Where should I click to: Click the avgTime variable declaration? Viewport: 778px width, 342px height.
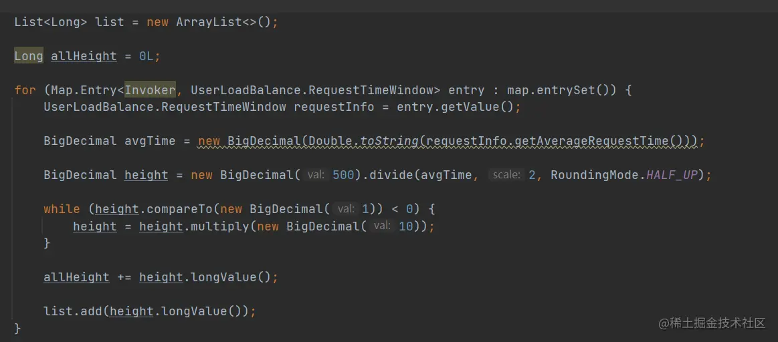pos(150,141)
